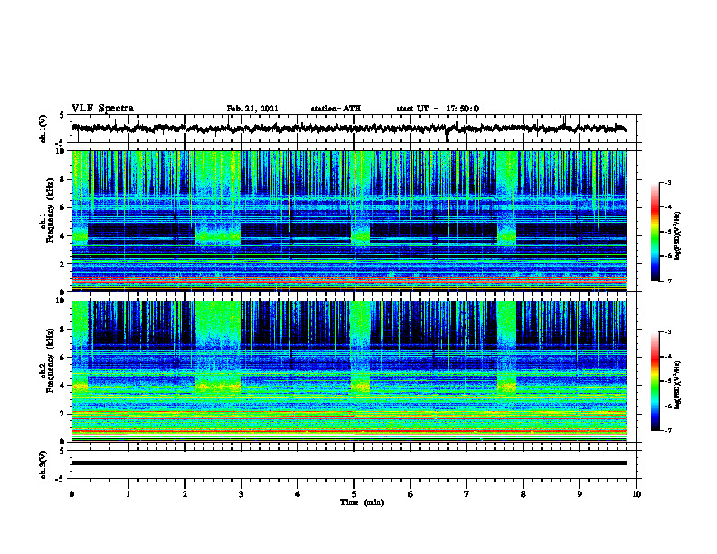Click the ch.2 spectrogram color scale bar
Viewport: 717px width, 554px height.
click(655, 381)
